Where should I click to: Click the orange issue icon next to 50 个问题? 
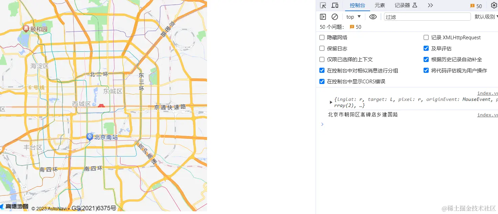click(x=352, y=27)
